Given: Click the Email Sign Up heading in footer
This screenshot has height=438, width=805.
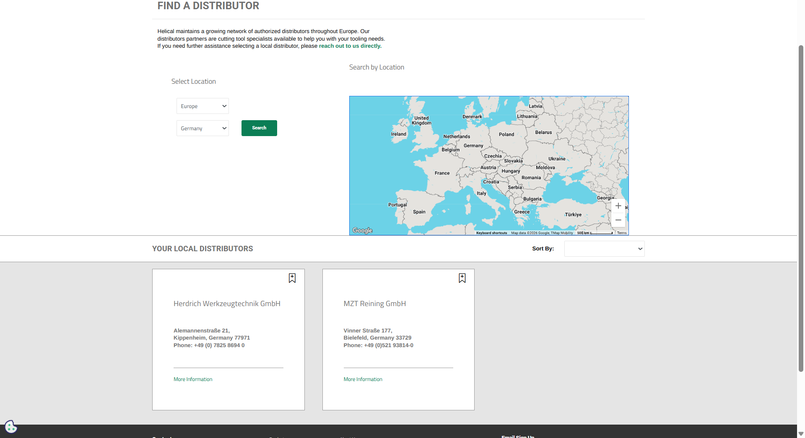Looking at the screenshot, I should 517,436.
